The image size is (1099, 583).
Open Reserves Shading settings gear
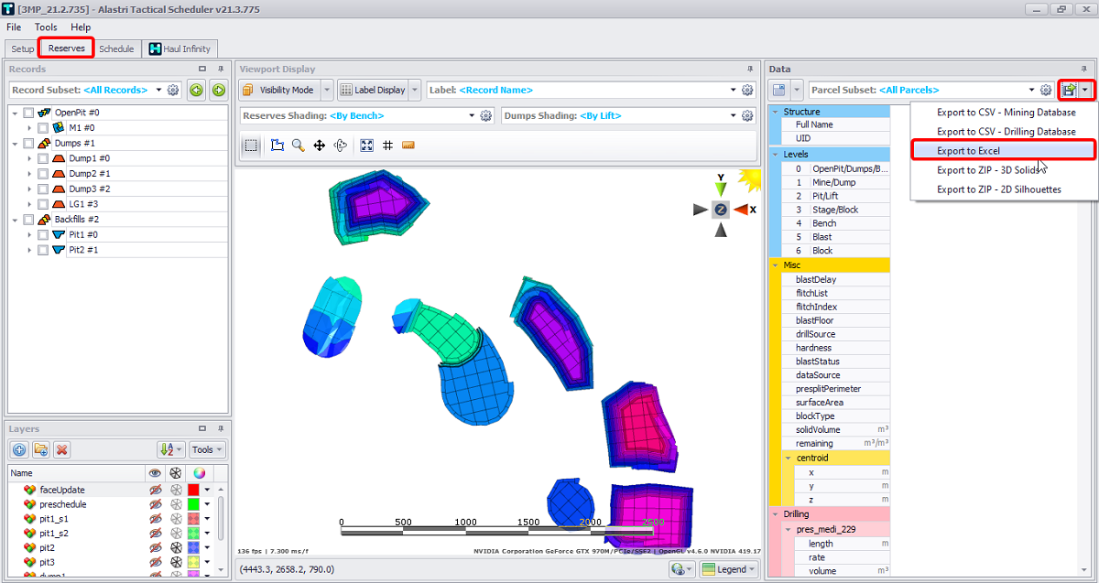pyautogui.click(x=485, y=116)
